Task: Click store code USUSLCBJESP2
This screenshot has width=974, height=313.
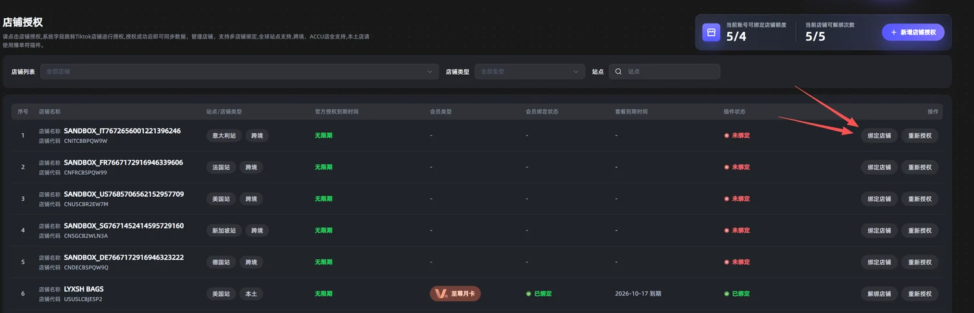Action: (x=83, y=299)
